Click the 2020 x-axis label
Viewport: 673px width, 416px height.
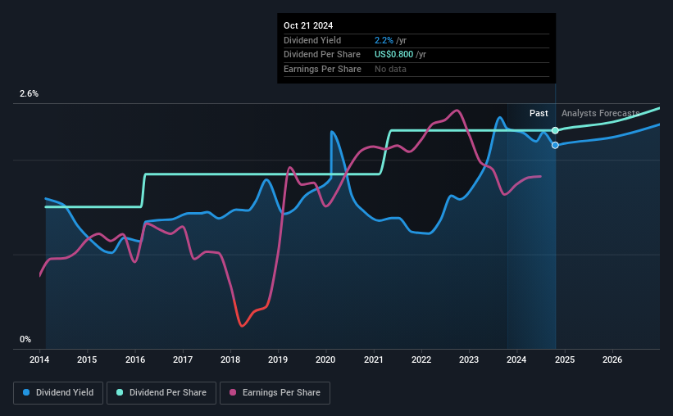click(x=325, y=359)
